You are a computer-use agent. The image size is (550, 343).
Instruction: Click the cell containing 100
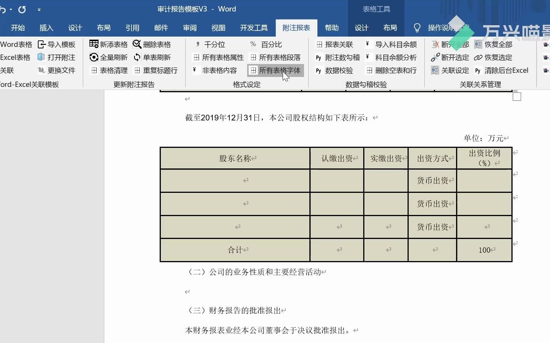(484, 250)
